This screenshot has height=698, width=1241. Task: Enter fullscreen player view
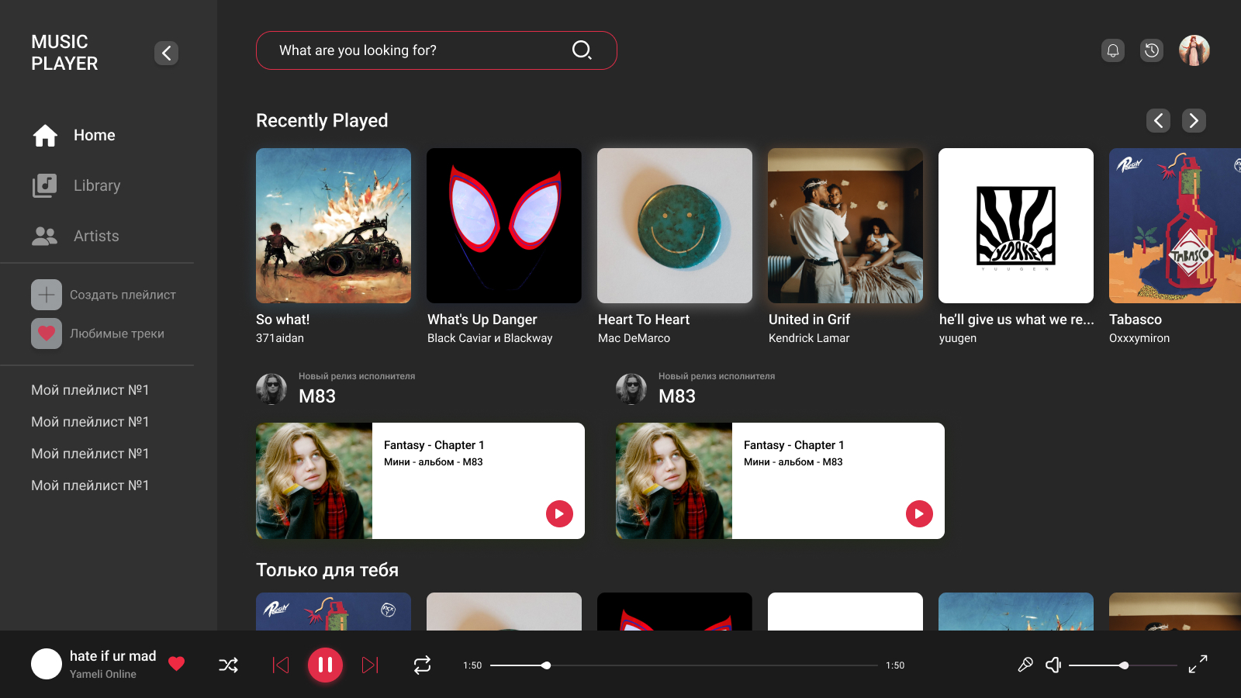[x=1198, y=665]
